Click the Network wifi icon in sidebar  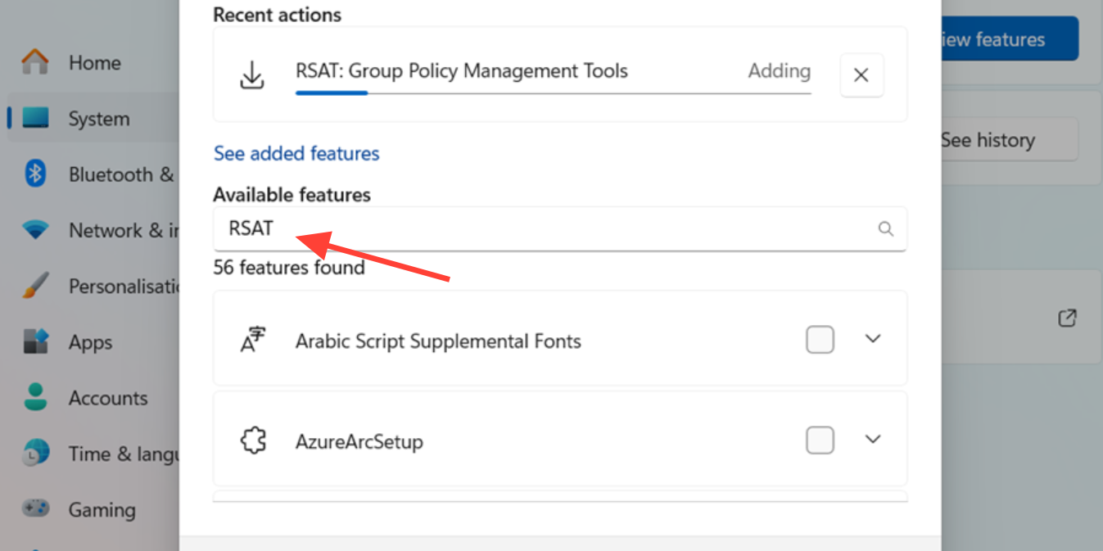[x=35, y=230]
